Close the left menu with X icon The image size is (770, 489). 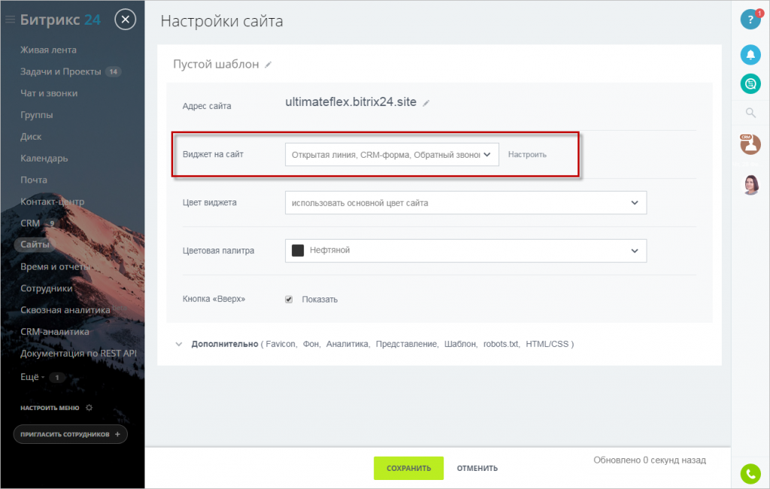[126, 20]
